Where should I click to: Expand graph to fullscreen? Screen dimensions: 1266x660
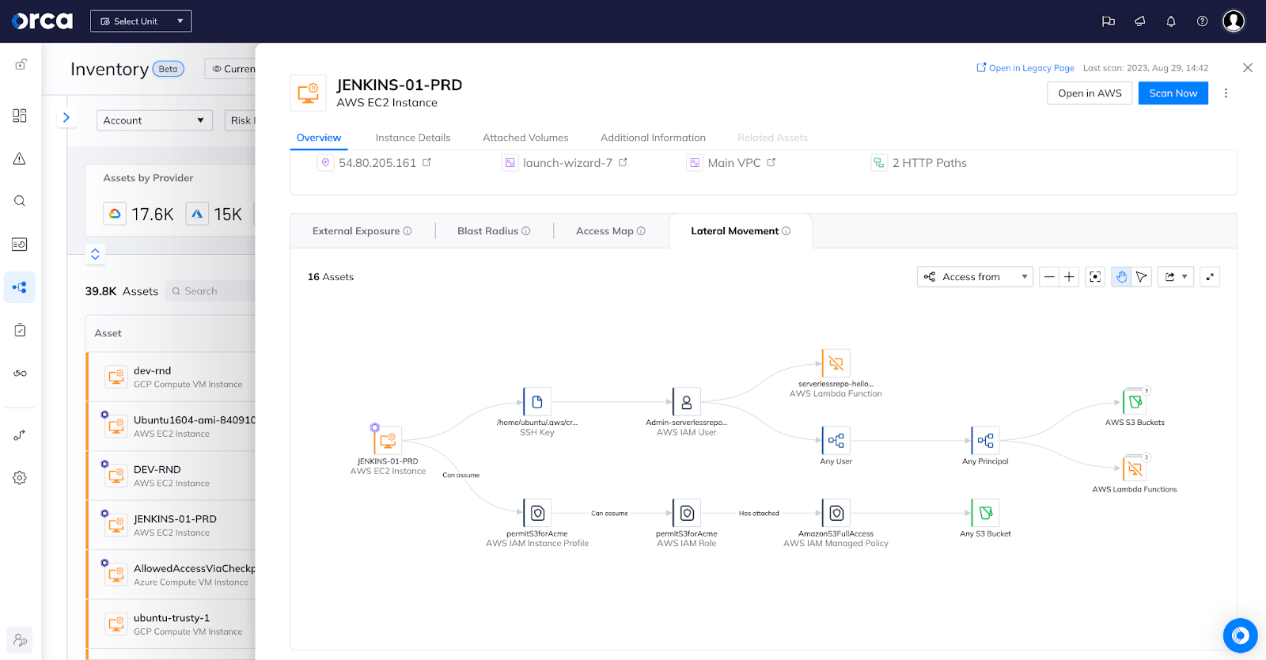[x=1210, y=277]
